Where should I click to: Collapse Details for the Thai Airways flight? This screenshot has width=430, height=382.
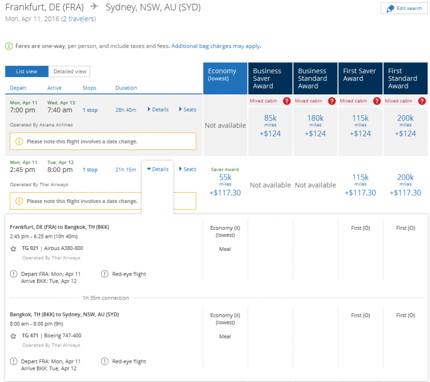[158, 169]
